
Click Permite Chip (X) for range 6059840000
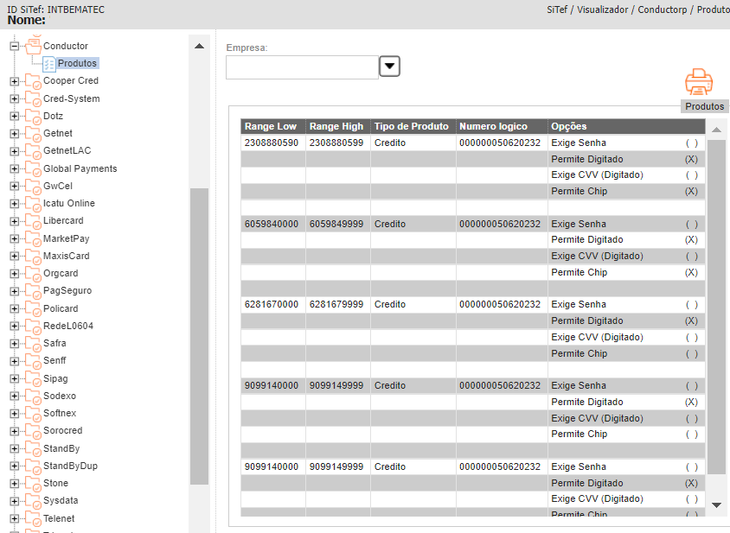pyautogui.click(x=691, y=272)
